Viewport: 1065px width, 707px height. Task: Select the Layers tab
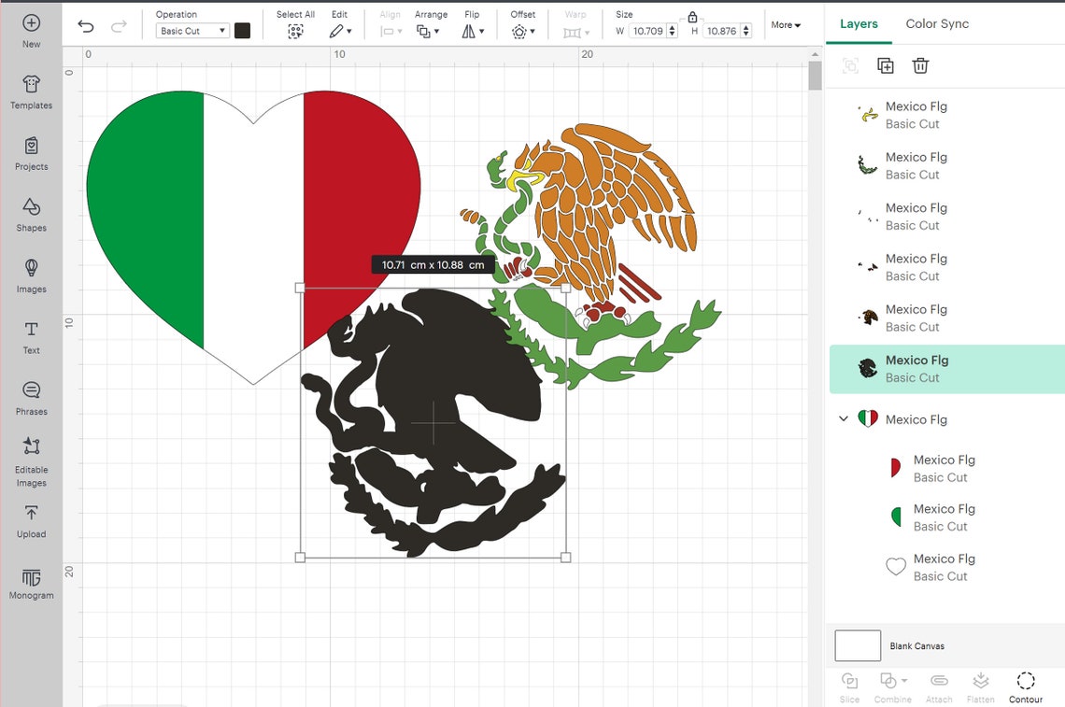coord(859,23)
